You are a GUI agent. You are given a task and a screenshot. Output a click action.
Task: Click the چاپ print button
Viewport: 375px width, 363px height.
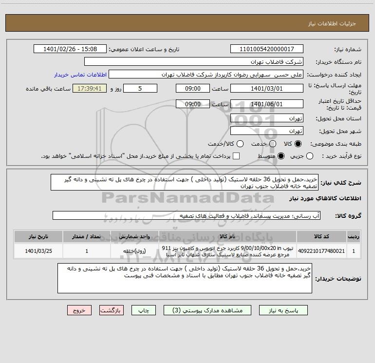(144, 310)
